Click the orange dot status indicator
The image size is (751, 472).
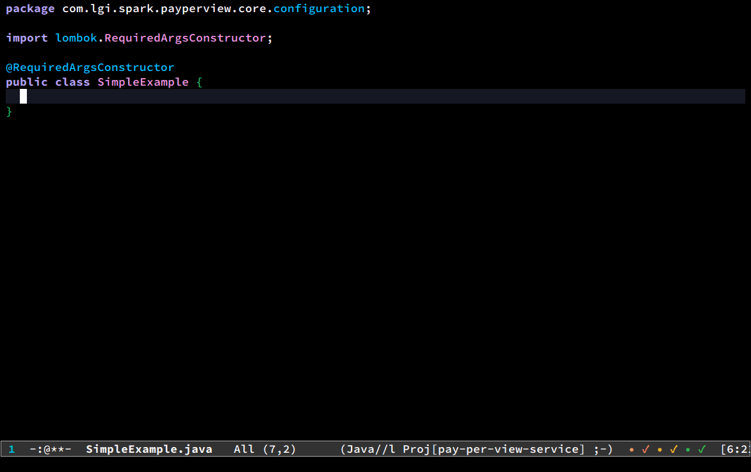coord(660,450)
